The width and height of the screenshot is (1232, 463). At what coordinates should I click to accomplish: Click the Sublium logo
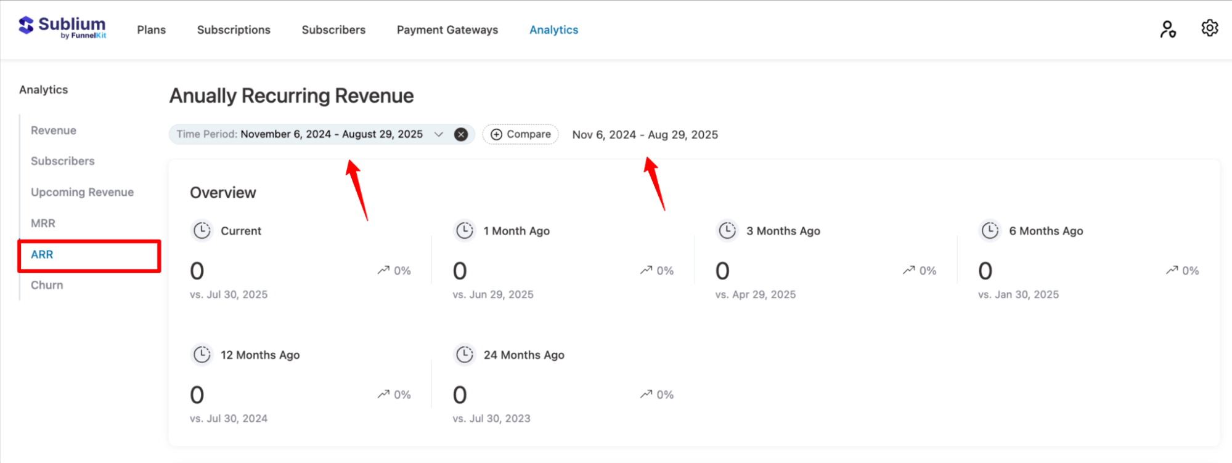pos(62,28)
